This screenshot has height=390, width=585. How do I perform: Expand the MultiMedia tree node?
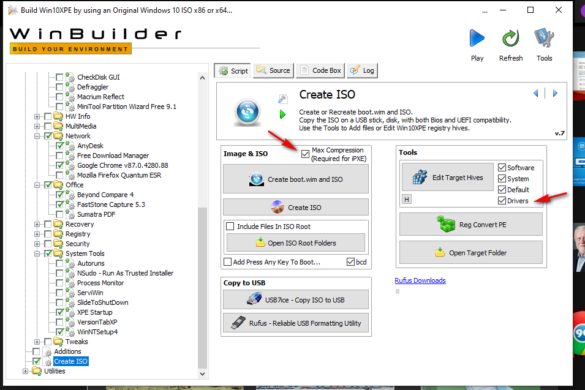tap(37, 126)
